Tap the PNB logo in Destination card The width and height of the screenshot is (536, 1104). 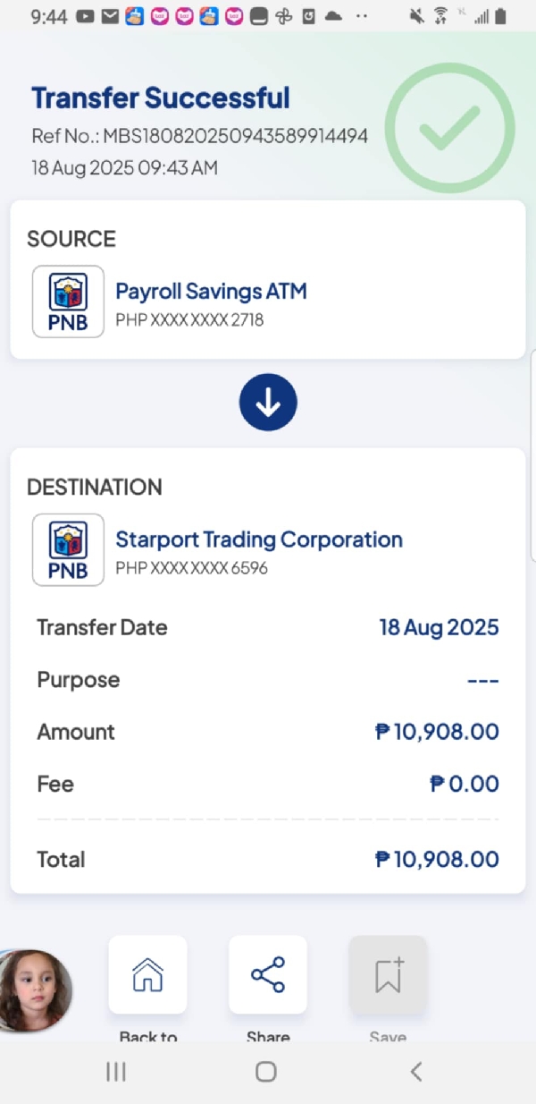pyautogui.click(x=68, y=550)
